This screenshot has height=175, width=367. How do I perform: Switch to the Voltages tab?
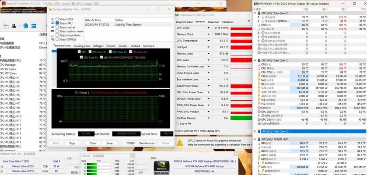pyautogui.click(x=98, y=46)
